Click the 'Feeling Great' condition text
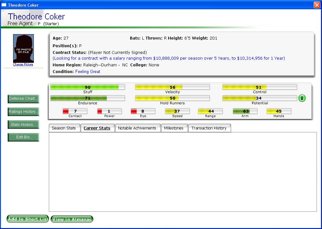 pos(88,72)
